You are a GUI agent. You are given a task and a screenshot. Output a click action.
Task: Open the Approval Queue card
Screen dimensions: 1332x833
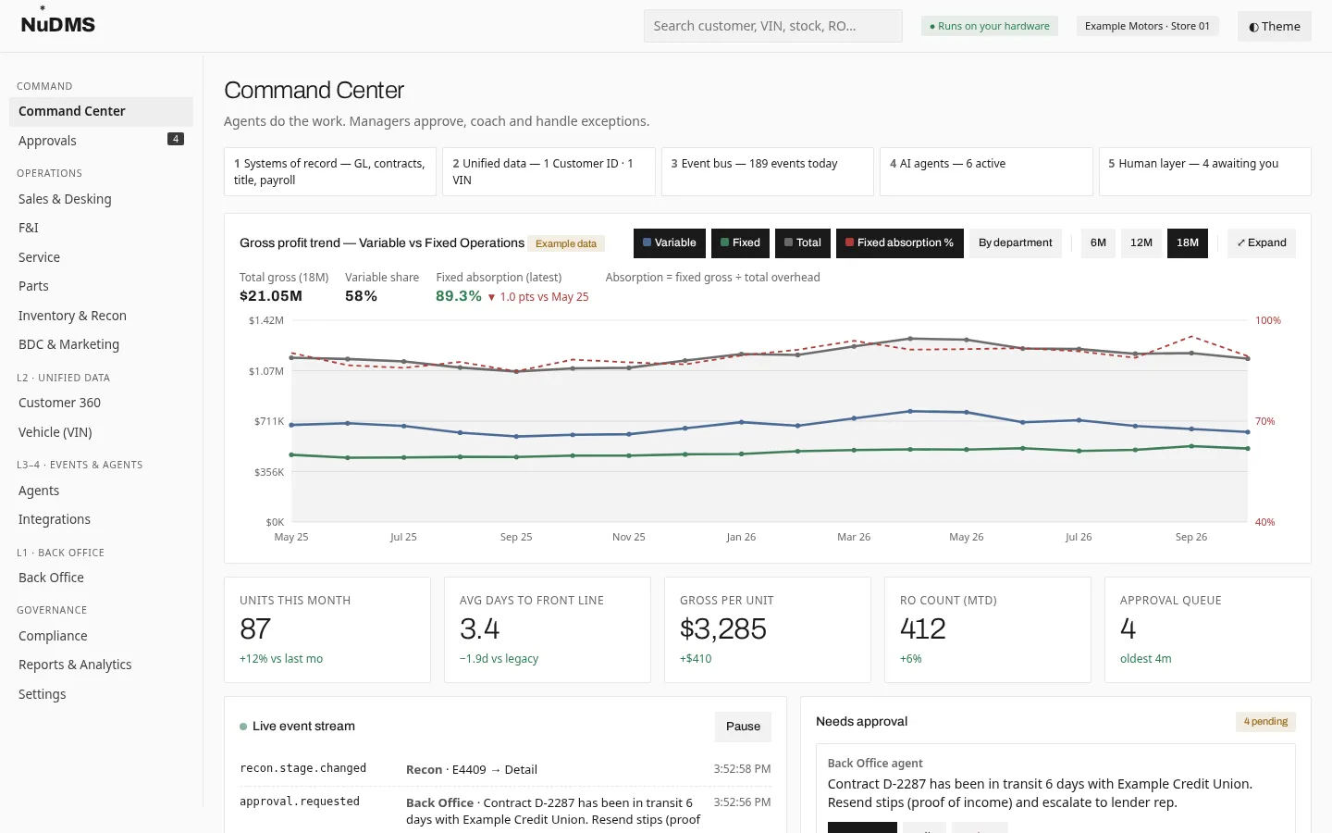[1208, 630]
